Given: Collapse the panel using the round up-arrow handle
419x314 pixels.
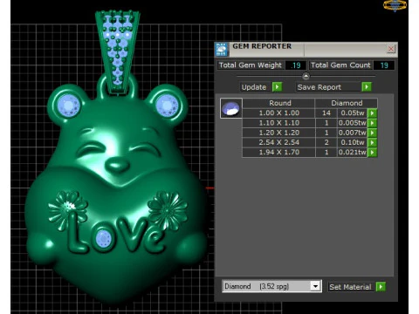Looking at the screenshot, I should pyautogui.click(x=306, y=77).
